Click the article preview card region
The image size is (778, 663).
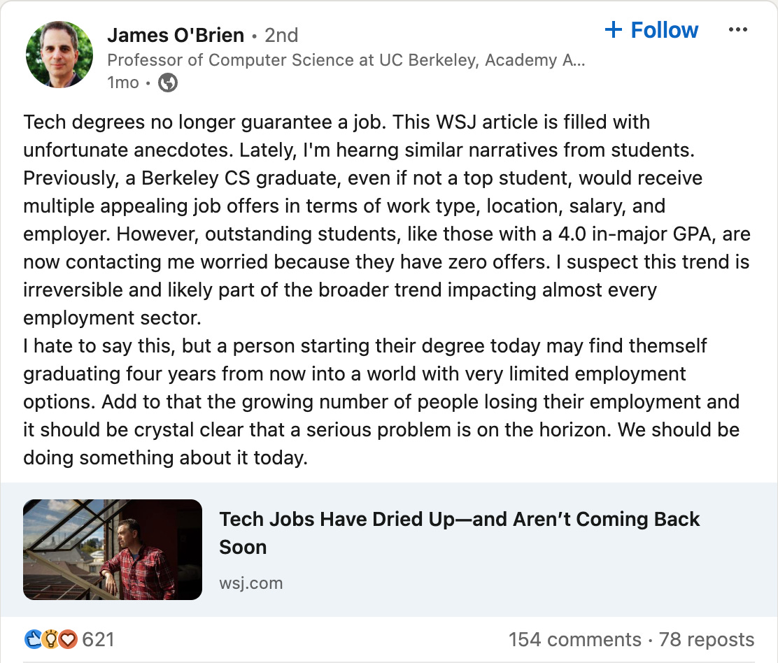tap(389, 549)
